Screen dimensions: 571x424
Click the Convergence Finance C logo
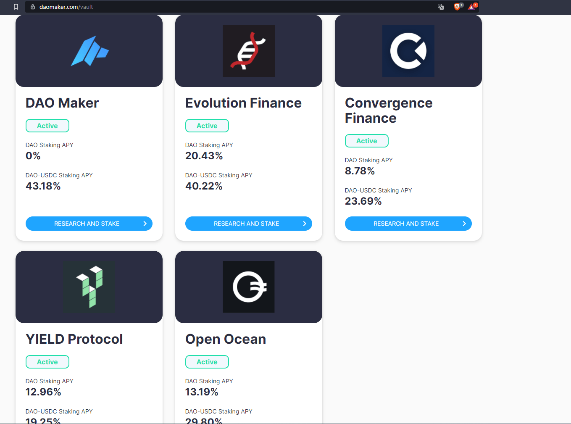point(408,51)
